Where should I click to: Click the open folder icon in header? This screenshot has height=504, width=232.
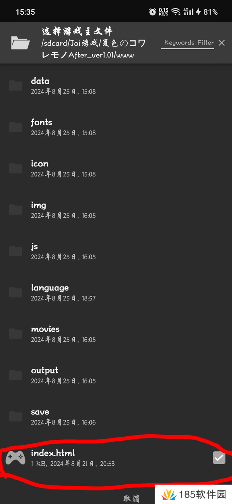[x=20, y=43]
